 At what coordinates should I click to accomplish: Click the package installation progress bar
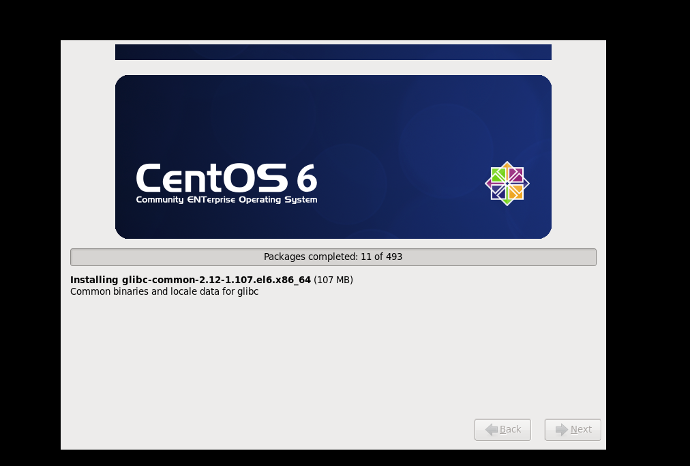[333, 257]
